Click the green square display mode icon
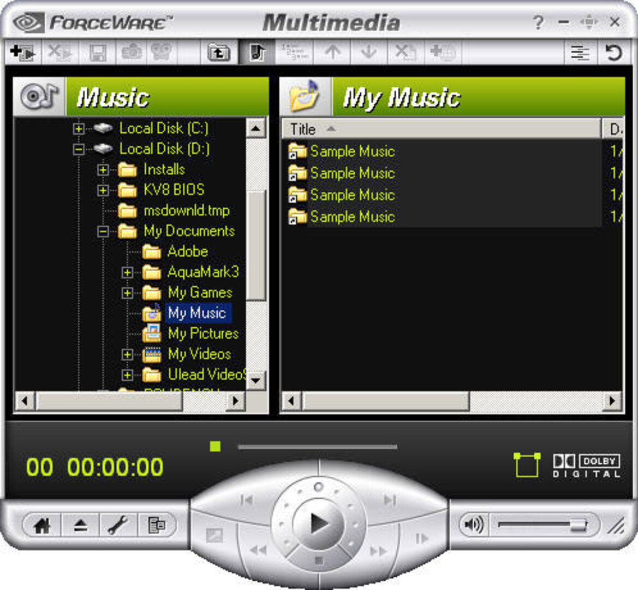The height and width of the screenshot is (590, 638). click(527, 464)
